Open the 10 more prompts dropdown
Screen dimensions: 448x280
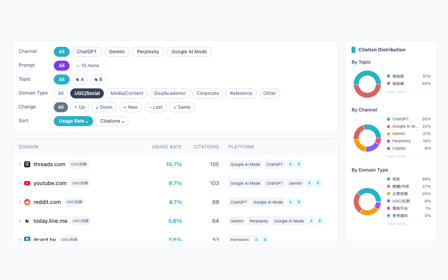tap(88, 66)
